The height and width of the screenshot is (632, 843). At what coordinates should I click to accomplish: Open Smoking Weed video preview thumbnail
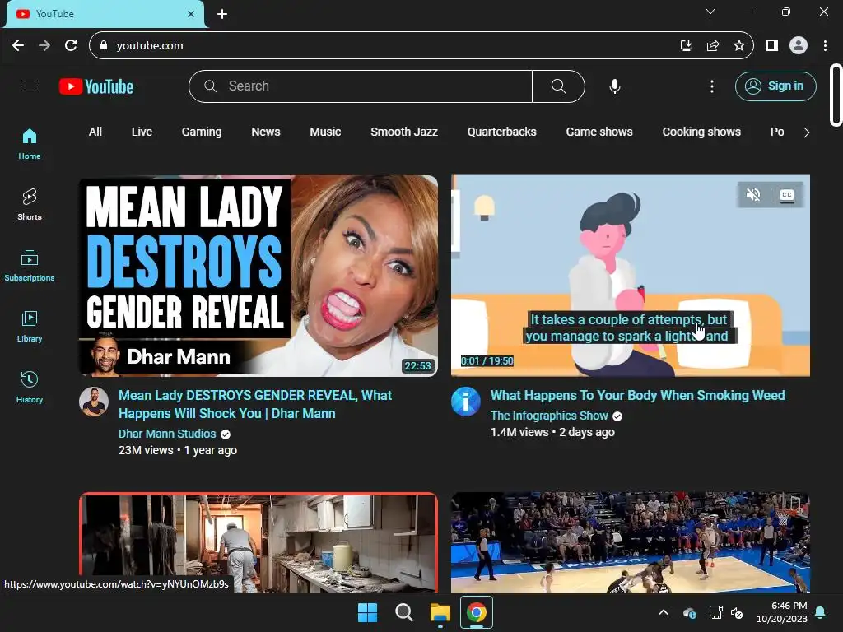tap(630, 276)
